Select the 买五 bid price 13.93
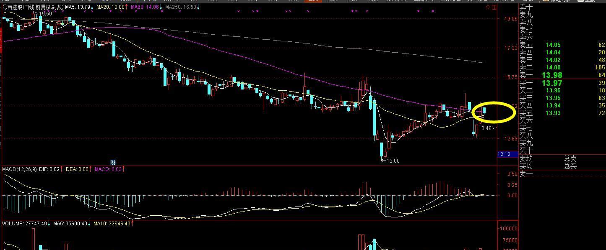 pyautogui.click(x=553, y=113)
